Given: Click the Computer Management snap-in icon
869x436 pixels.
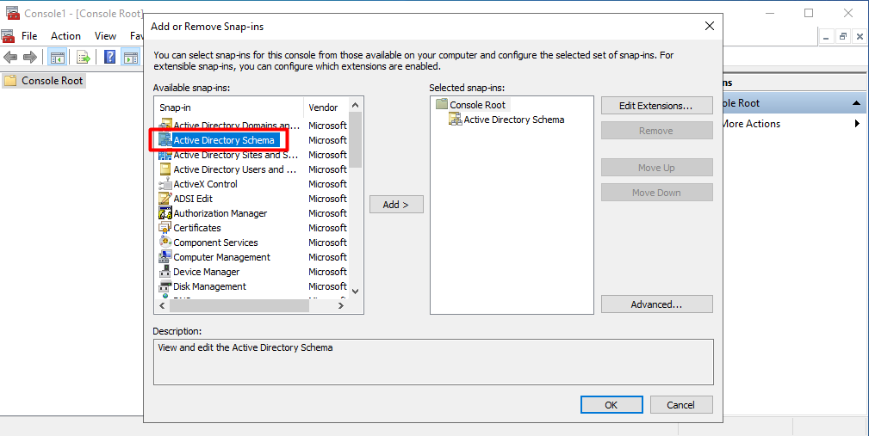Looking at the screenshot, I should pyautogui.click(x=165, y=257).
